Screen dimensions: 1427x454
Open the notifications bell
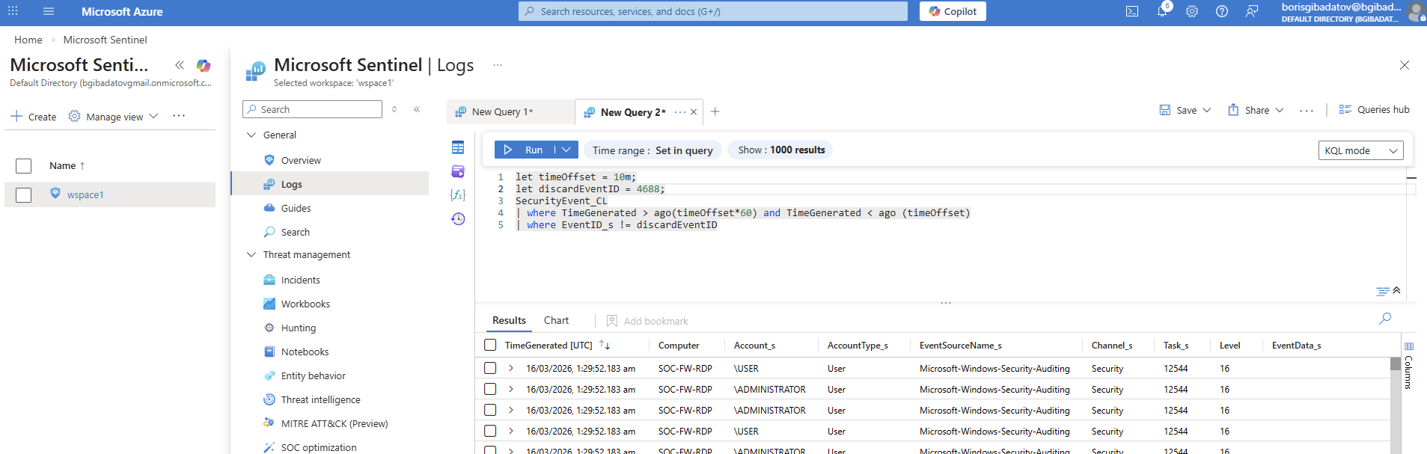pyautogui.click(x=1162, y=11)
